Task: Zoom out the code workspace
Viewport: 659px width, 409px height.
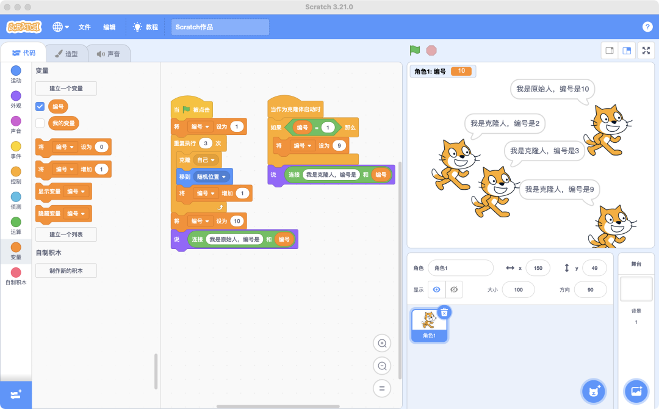Action: coord(382,366)
